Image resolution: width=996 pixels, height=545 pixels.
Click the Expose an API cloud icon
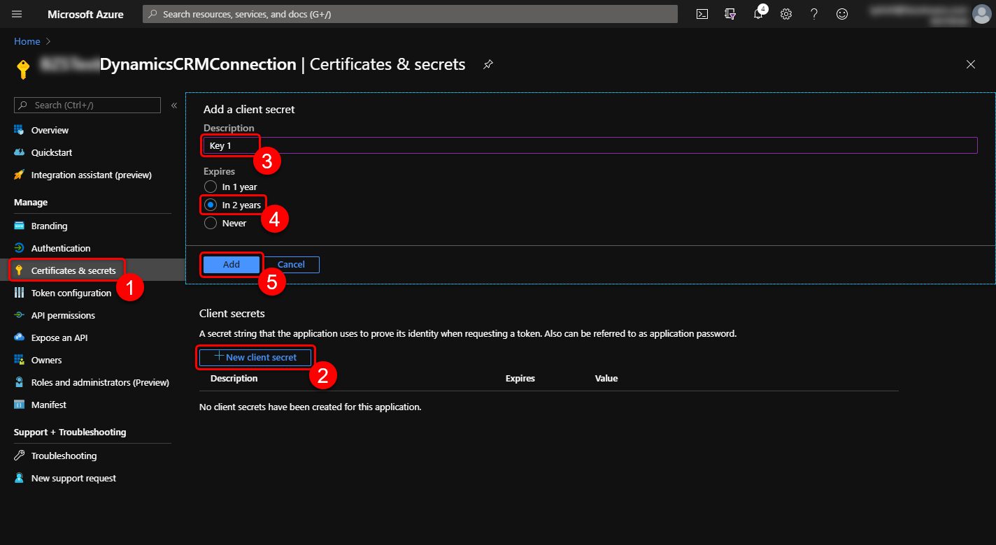(19, 337)
